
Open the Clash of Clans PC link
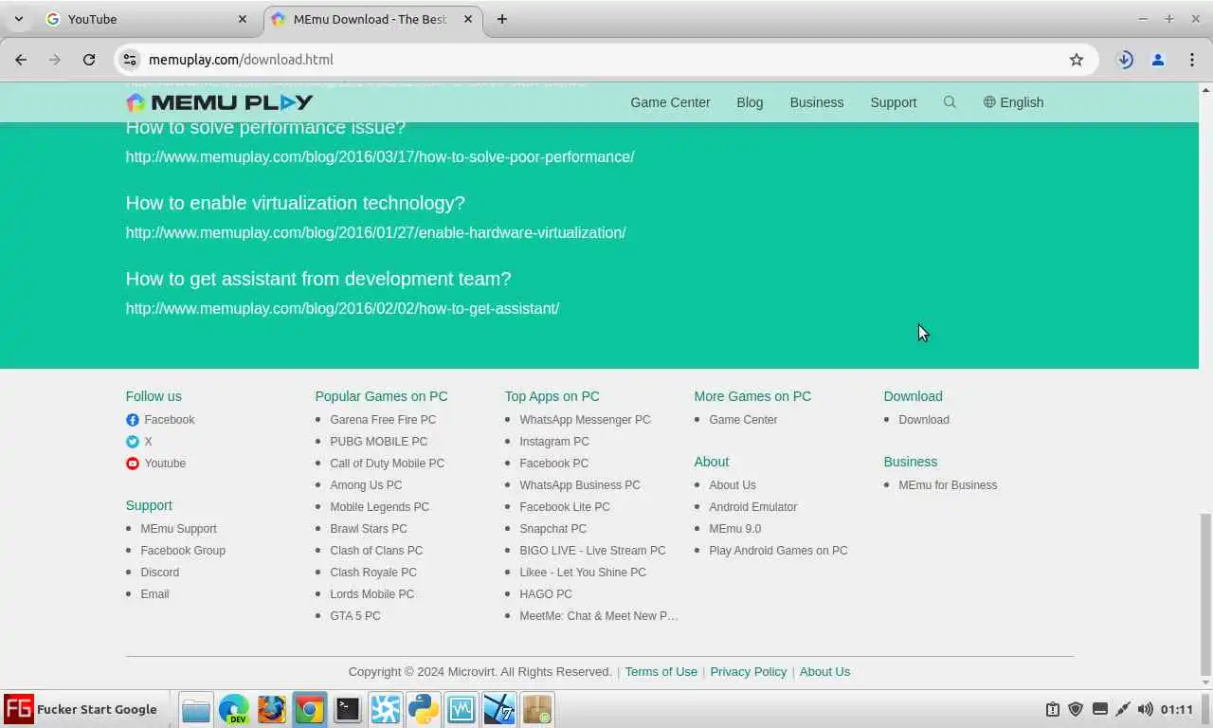tap(376, 551)
